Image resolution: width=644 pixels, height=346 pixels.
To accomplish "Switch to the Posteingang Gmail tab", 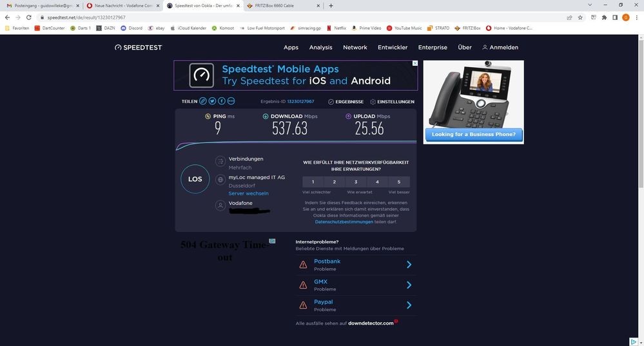I will click(x=43, y=6).
